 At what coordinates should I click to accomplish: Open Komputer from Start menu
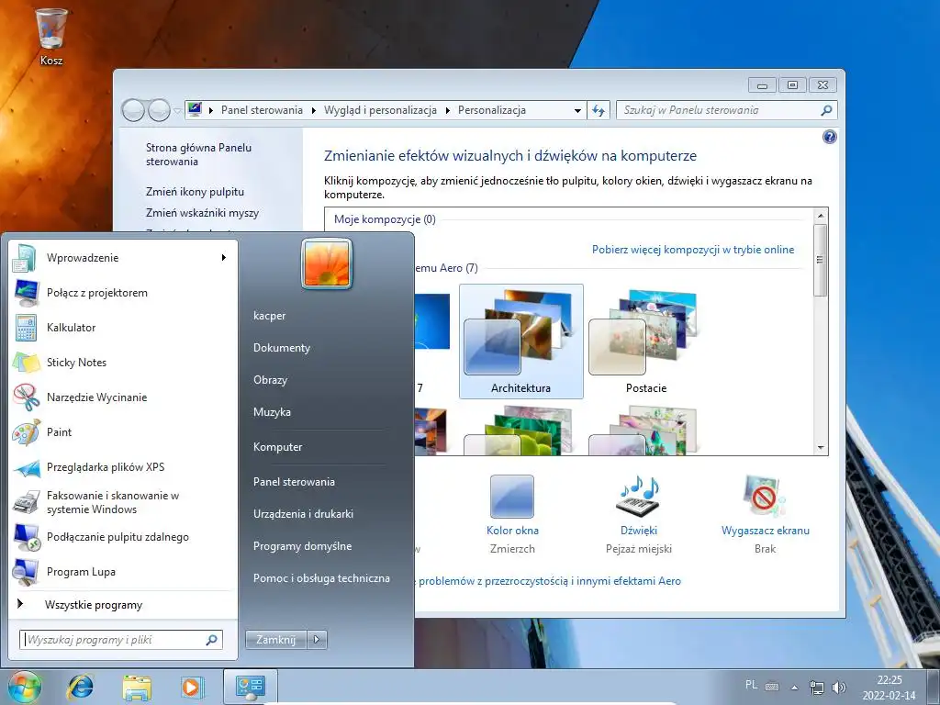point(277,447)
